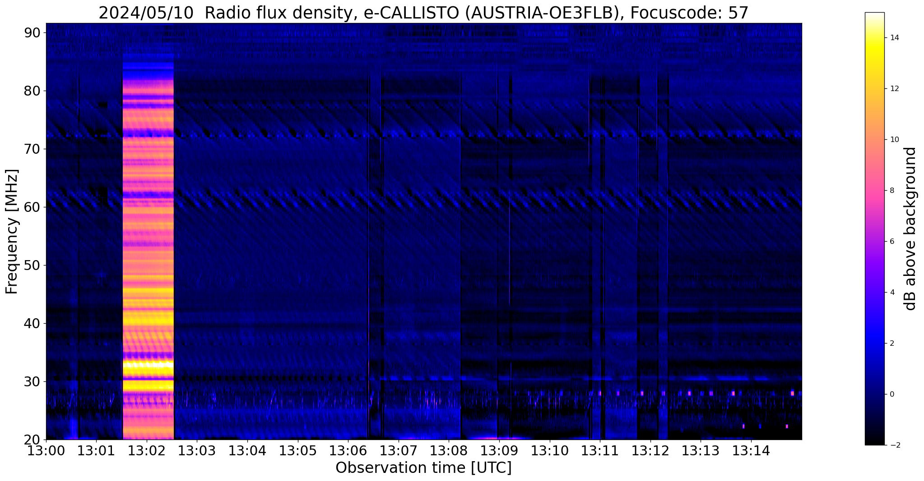Image resolution: width=924 pixels, height=481 pixels.
Task: Select the 13:14 time tick label
Action: click(x=751, y=450)
